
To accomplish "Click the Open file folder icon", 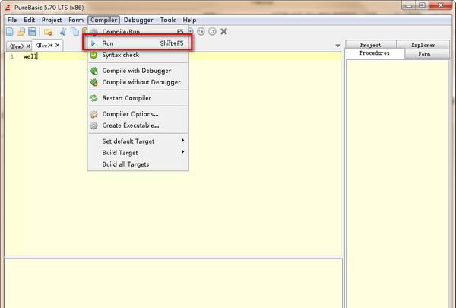I will pos(21,31).
